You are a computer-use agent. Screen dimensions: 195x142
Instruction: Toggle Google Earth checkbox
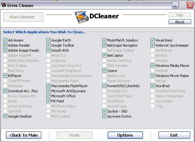coord(48,40)
